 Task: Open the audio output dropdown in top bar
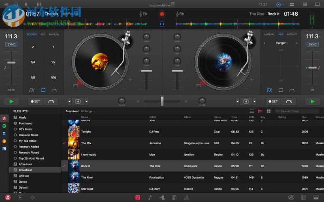(279, 4)
